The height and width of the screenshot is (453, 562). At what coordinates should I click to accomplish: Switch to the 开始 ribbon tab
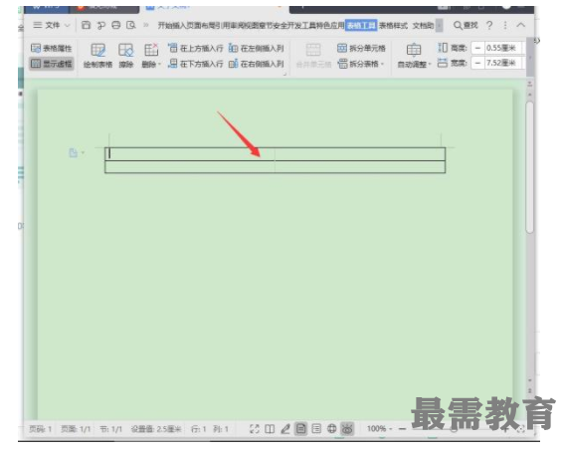165,26
